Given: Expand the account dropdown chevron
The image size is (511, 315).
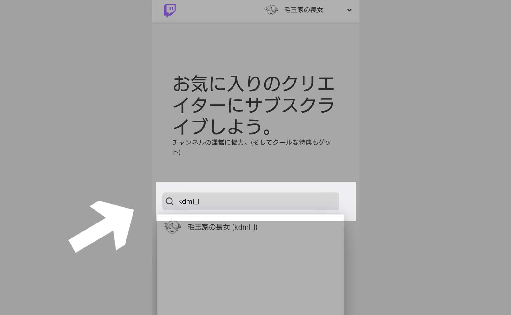Looking at the screenshot, I should click(x=349, y=10).
